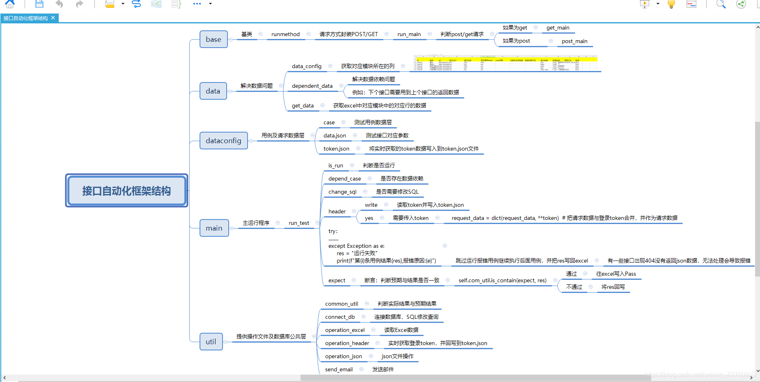Click the light bulb brainstorm icon
760x382 pixels.
pyautogui.click(x=671, y=4)
